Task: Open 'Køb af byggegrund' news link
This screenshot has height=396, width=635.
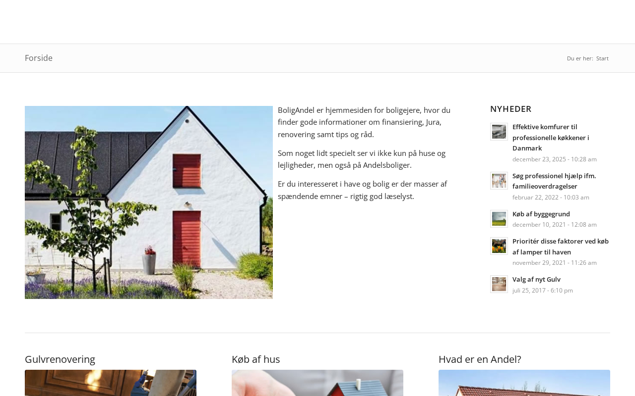Action: point(541,214)
